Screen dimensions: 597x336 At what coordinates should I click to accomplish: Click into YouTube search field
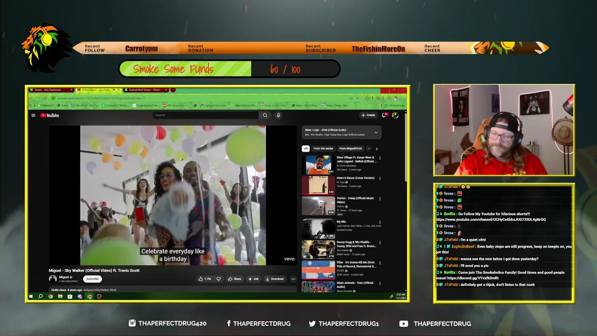(x=205, y=115)
